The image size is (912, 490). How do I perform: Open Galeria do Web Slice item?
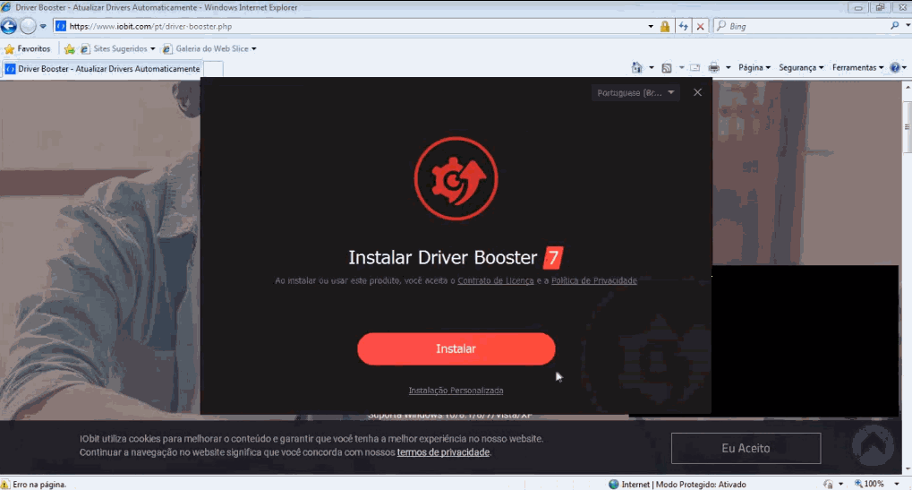coord(209,49)
